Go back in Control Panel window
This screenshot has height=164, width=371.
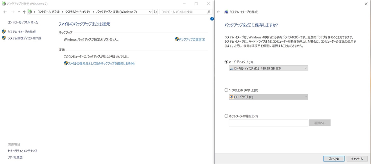point(5,12)
